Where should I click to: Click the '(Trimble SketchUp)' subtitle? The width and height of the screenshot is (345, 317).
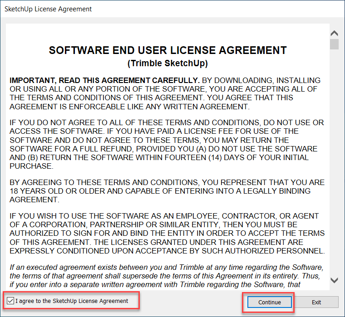pos(168,63)
